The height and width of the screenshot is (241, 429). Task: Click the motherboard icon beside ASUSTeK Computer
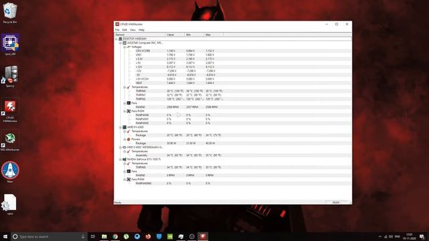125,43
